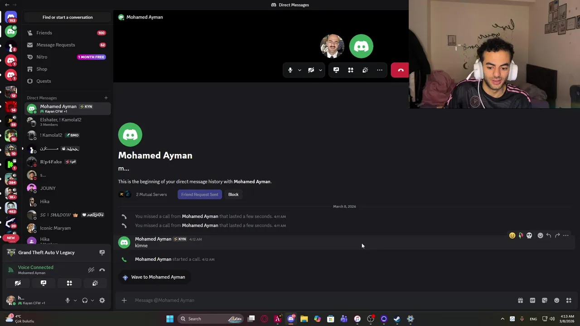
Task: Open Steam from taskbar
Action: (x=397, y=319)
